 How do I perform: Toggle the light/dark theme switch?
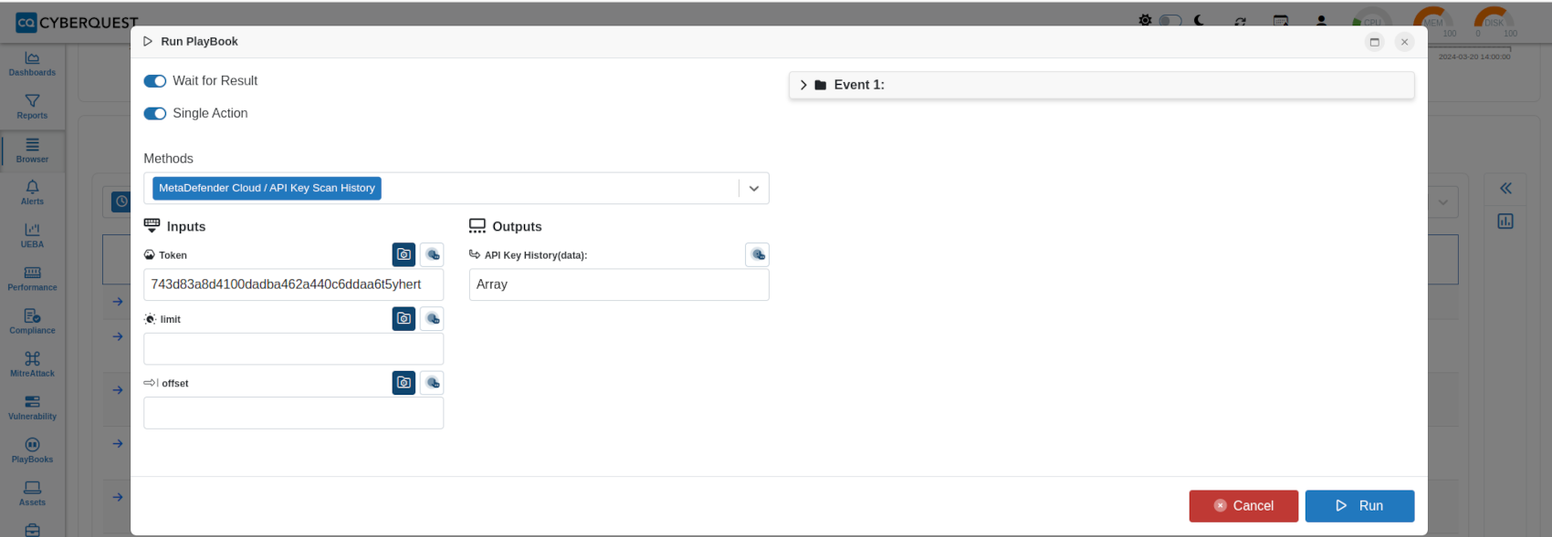[x=1170, y=20]
